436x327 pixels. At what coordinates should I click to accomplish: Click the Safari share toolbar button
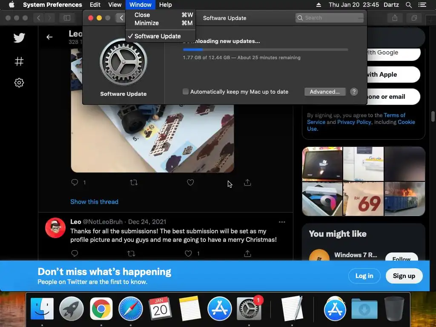(x=395, y=18)
